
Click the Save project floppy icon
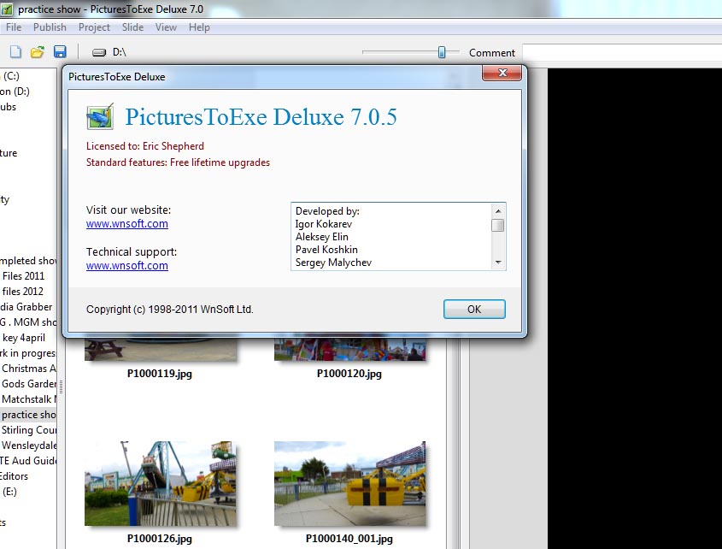[x=60, y=51]
